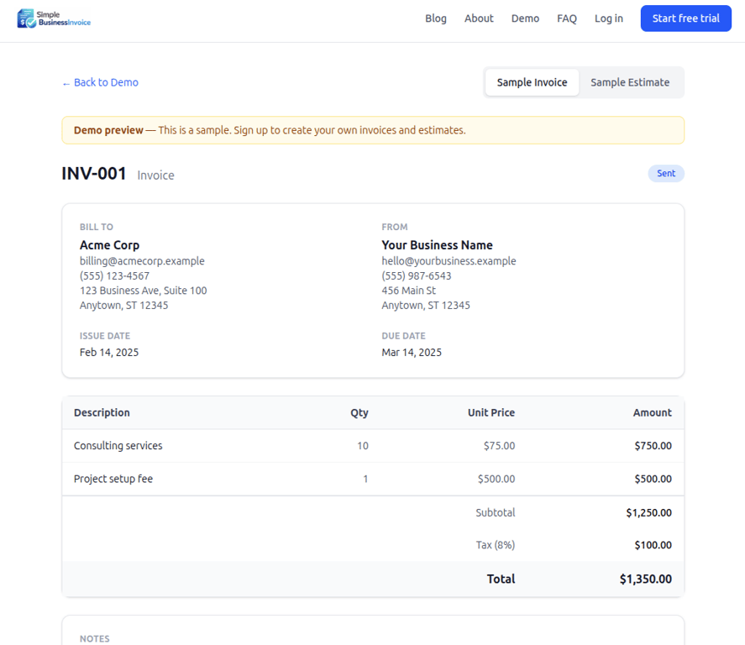Open the Blog page

click(x=436, y=18)
